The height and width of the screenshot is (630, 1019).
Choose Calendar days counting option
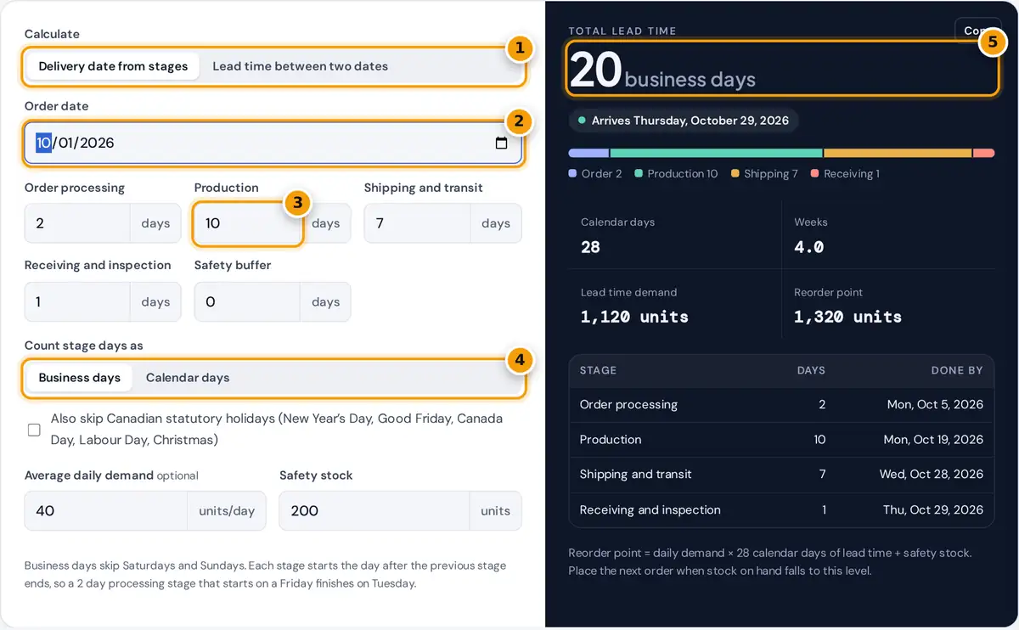tap(188, 378)
